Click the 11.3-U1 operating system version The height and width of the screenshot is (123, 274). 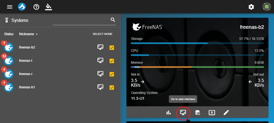click(x=138, y=98)
